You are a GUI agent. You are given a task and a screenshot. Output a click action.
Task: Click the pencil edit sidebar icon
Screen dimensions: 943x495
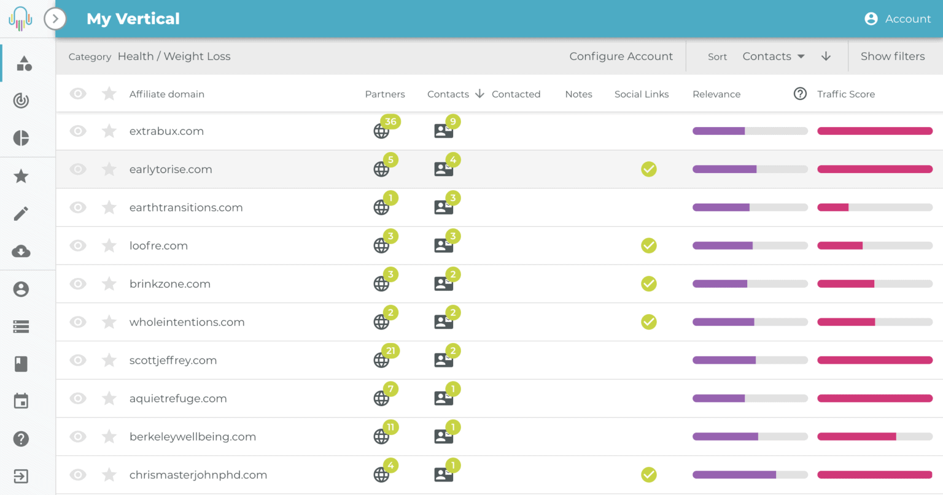[21, 213]
